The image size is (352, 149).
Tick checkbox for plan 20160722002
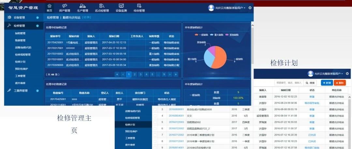[155, 129]
